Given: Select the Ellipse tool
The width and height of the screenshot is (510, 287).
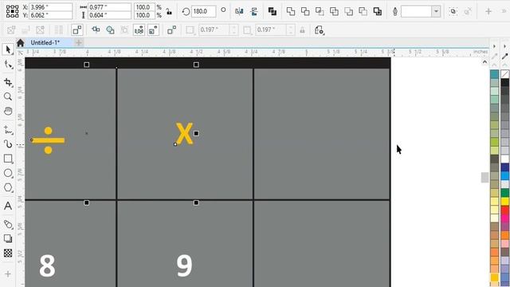Looking at the screenshot, I should tap(8, 173).
